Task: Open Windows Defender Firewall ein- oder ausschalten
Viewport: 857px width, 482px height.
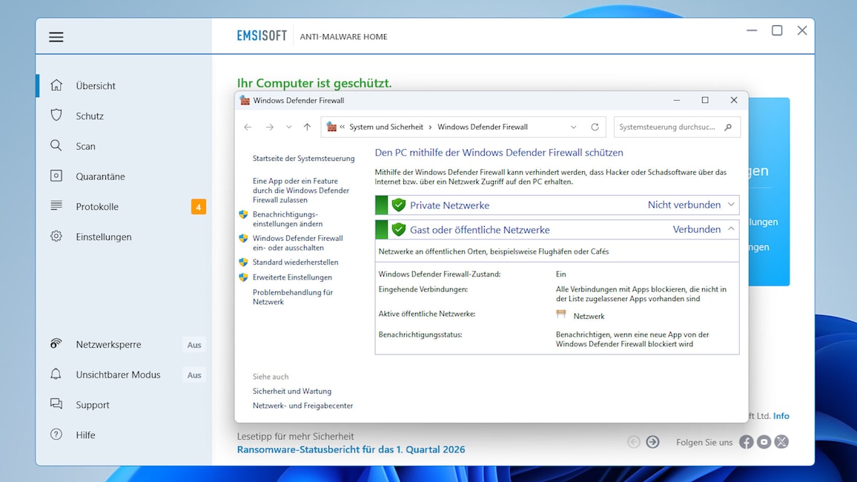Action: point(297,242)
